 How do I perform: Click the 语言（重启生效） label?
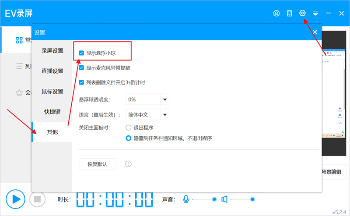[x=100, y=115]
